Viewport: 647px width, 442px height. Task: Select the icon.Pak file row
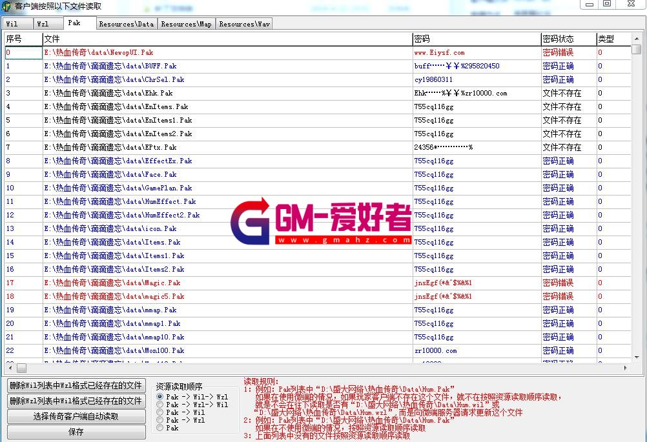pyautogui.click(x=317, y=228)
